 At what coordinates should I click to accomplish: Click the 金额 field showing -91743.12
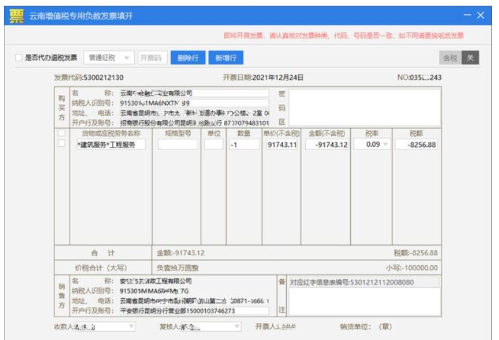tap(327, 145)
